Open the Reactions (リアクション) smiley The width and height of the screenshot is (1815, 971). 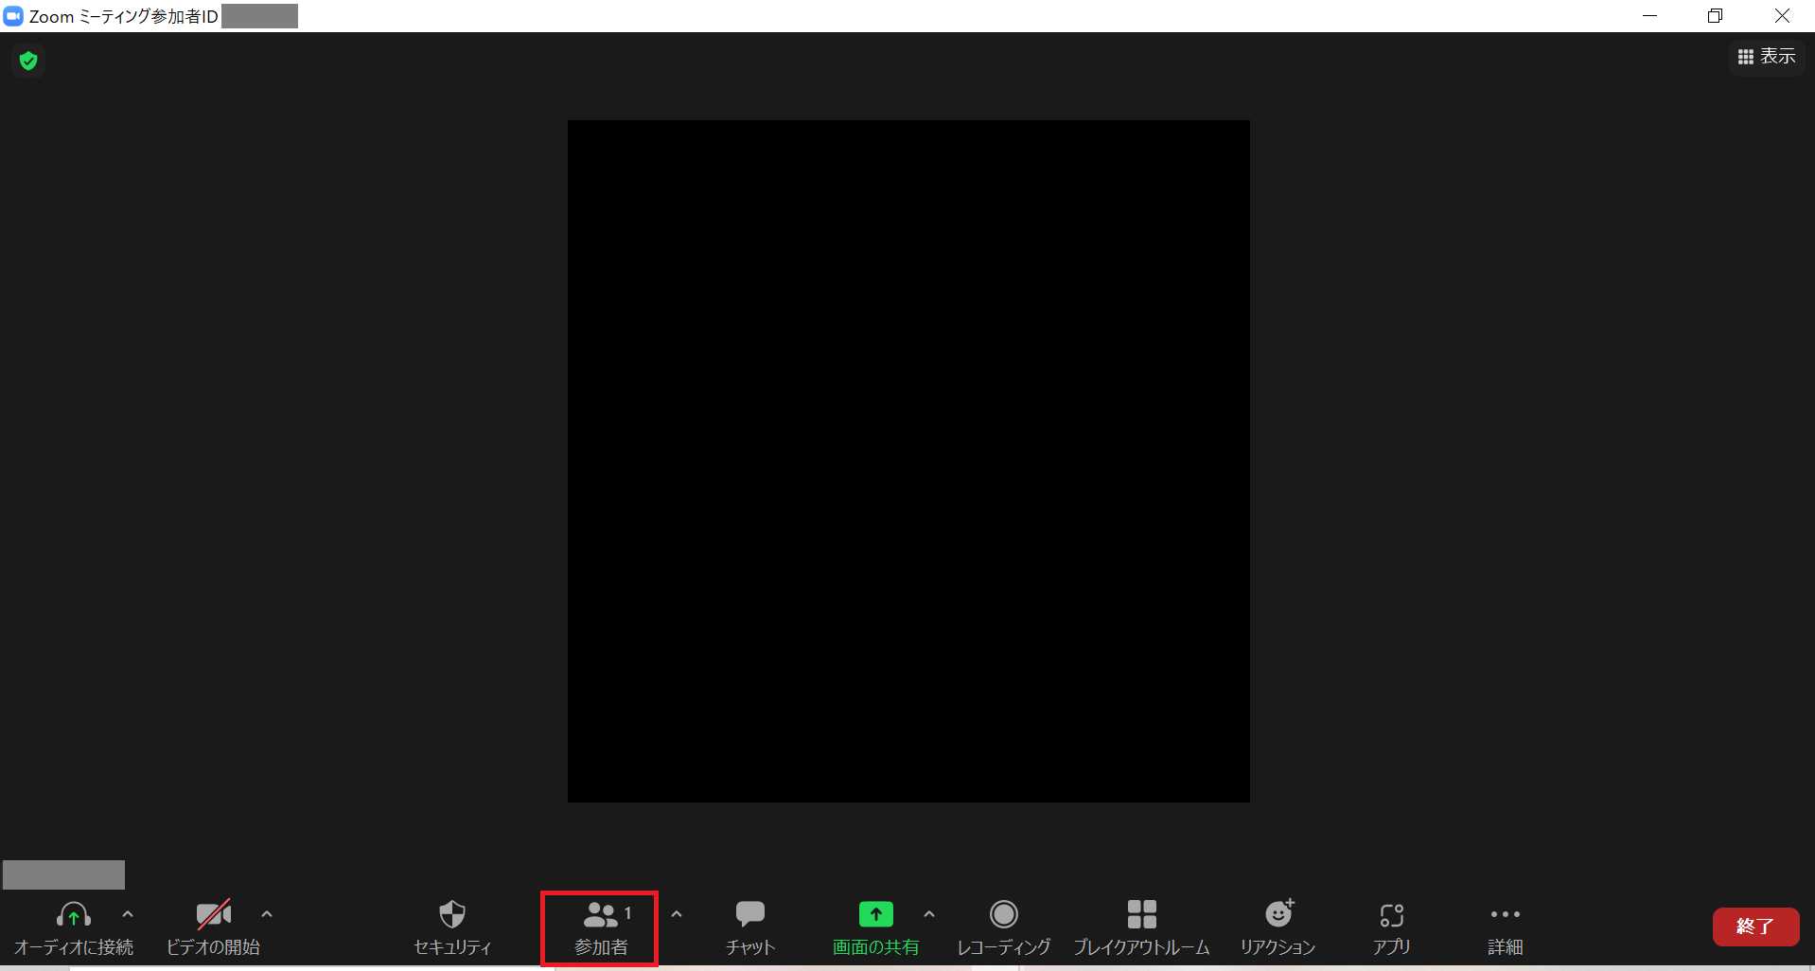1278,927
